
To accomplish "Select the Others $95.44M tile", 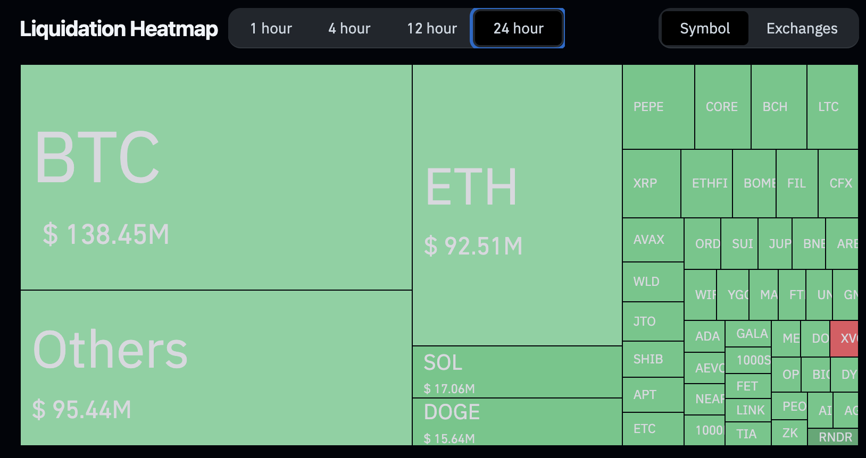I will click(x=216, y=368).
